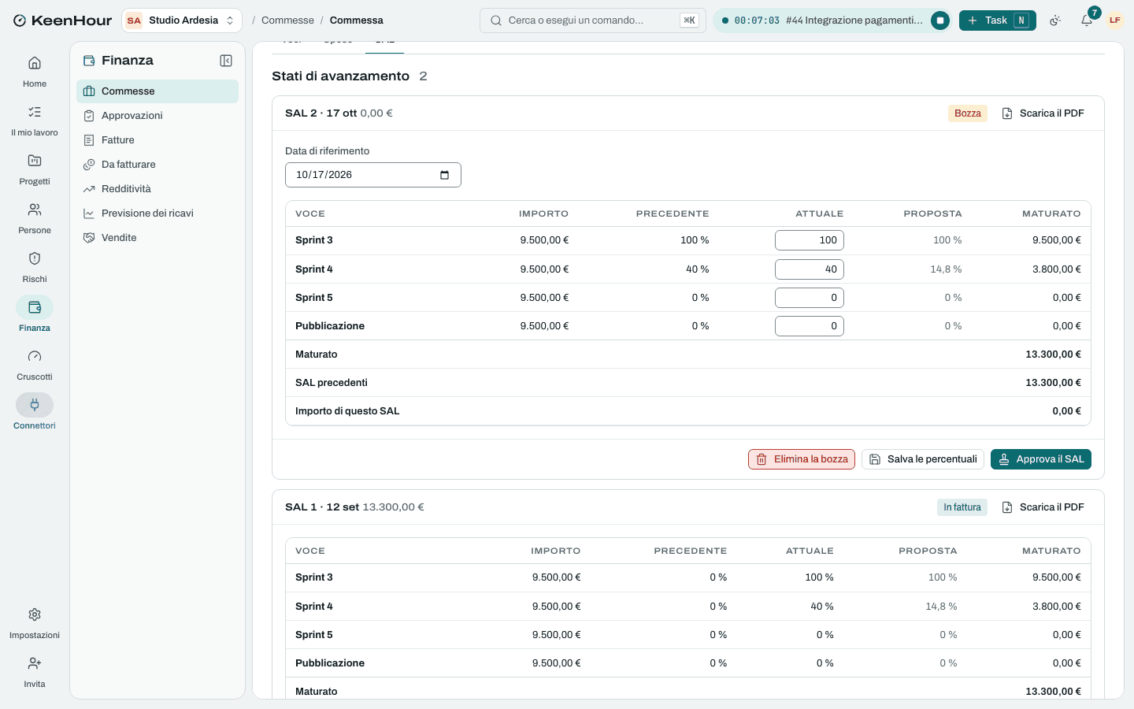Collapse the Finanza side panel
1134x709 pixels.
(x=226, y=61)
